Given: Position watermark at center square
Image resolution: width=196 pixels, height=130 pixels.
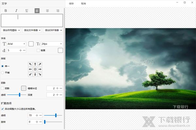Looking at the screenshot, I should coord(35,69).
